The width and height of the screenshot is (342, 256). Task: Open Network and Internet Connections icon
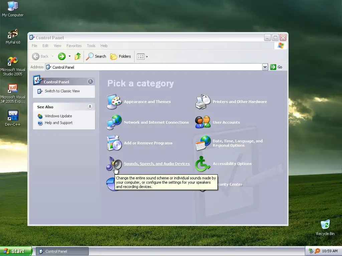[114, 122]
